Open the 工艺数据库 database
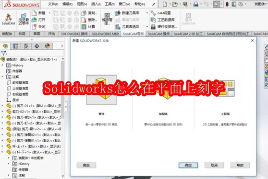 [163, 20]
